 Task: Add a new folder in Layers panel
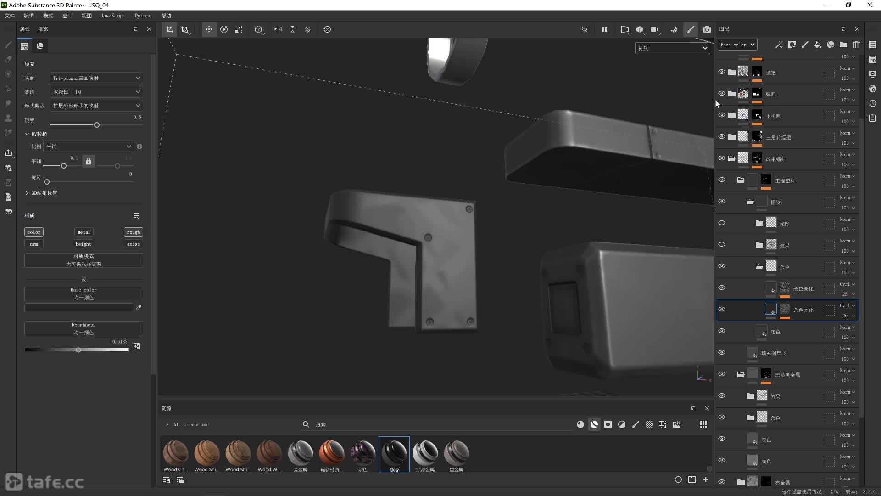(843, 45)
